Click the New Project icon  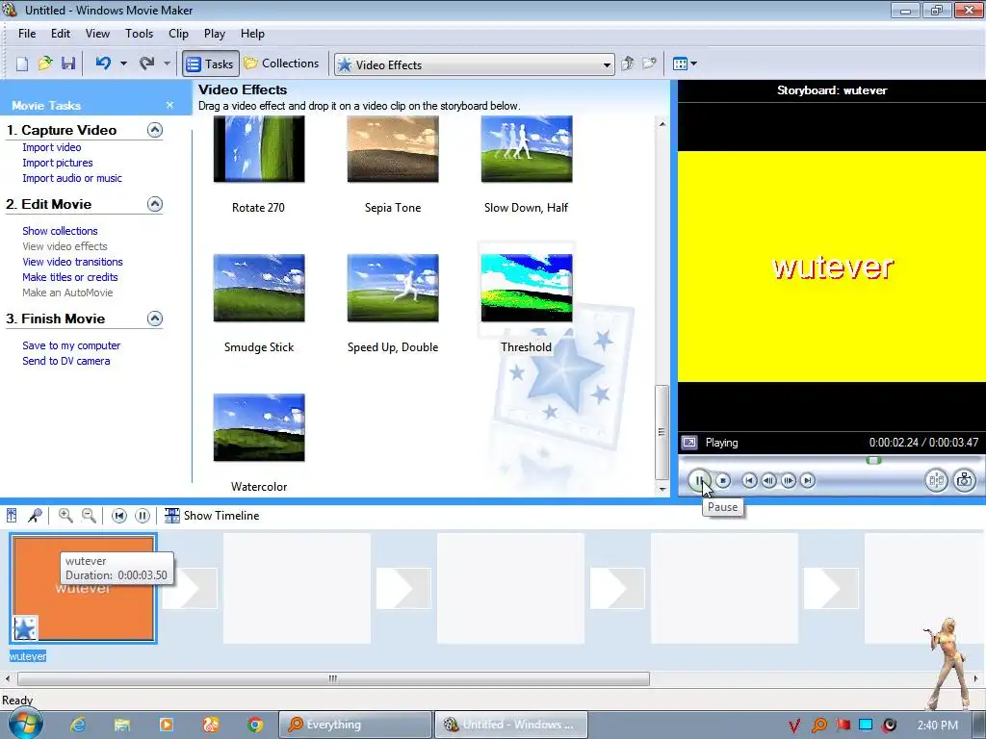pyautogui.click(x=22, y=64)
